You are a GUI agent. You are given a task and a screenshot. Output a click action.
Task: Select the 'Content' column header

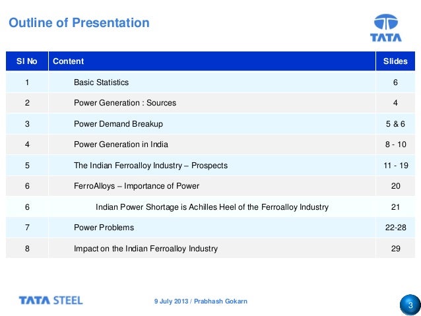[68, 61]
